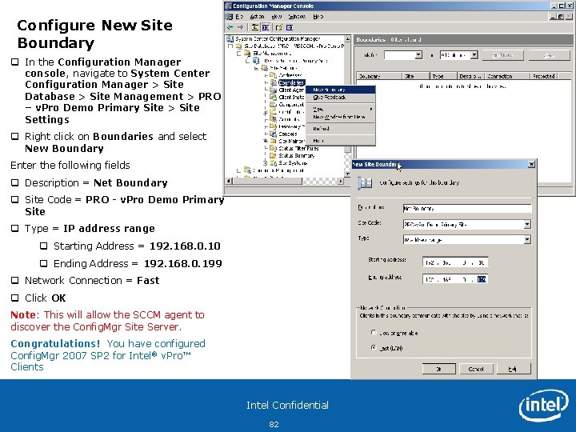Click the Computer Management tree icon

247,170
